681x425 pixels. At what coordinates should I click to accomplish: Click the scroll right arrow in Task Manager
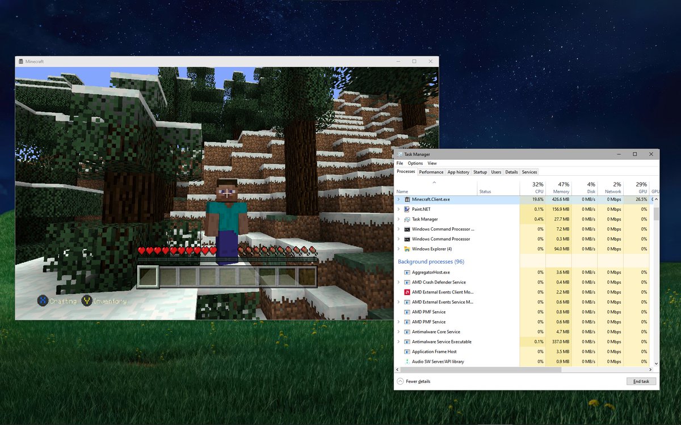coord(650,369)
